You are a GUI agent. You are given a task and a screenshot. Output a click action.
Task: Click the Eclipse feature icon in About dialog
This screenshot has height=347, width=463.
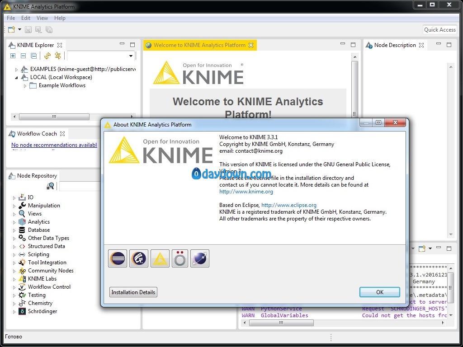pos(118,258)
